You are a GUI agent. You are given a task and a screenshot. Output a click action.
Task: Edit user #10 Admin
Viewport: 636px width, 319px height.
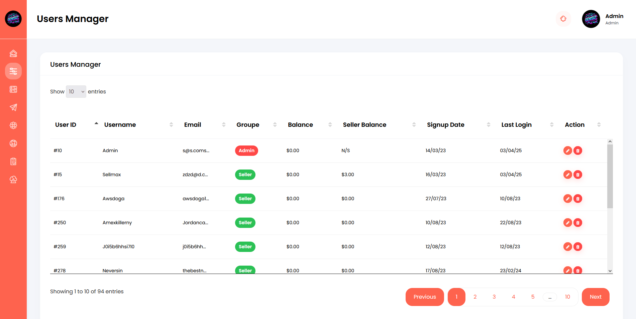(568, 150)
